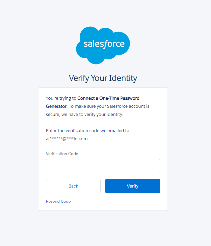
Task: Click the sentence 'secure, we have to verify your identity'
Action: 84,114
